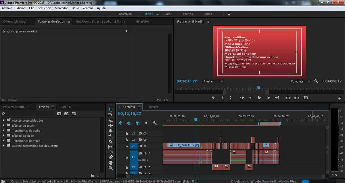The height and width of the screenshot is (183, 345).
Task: Click the Lift button
Action: (288, 98)
